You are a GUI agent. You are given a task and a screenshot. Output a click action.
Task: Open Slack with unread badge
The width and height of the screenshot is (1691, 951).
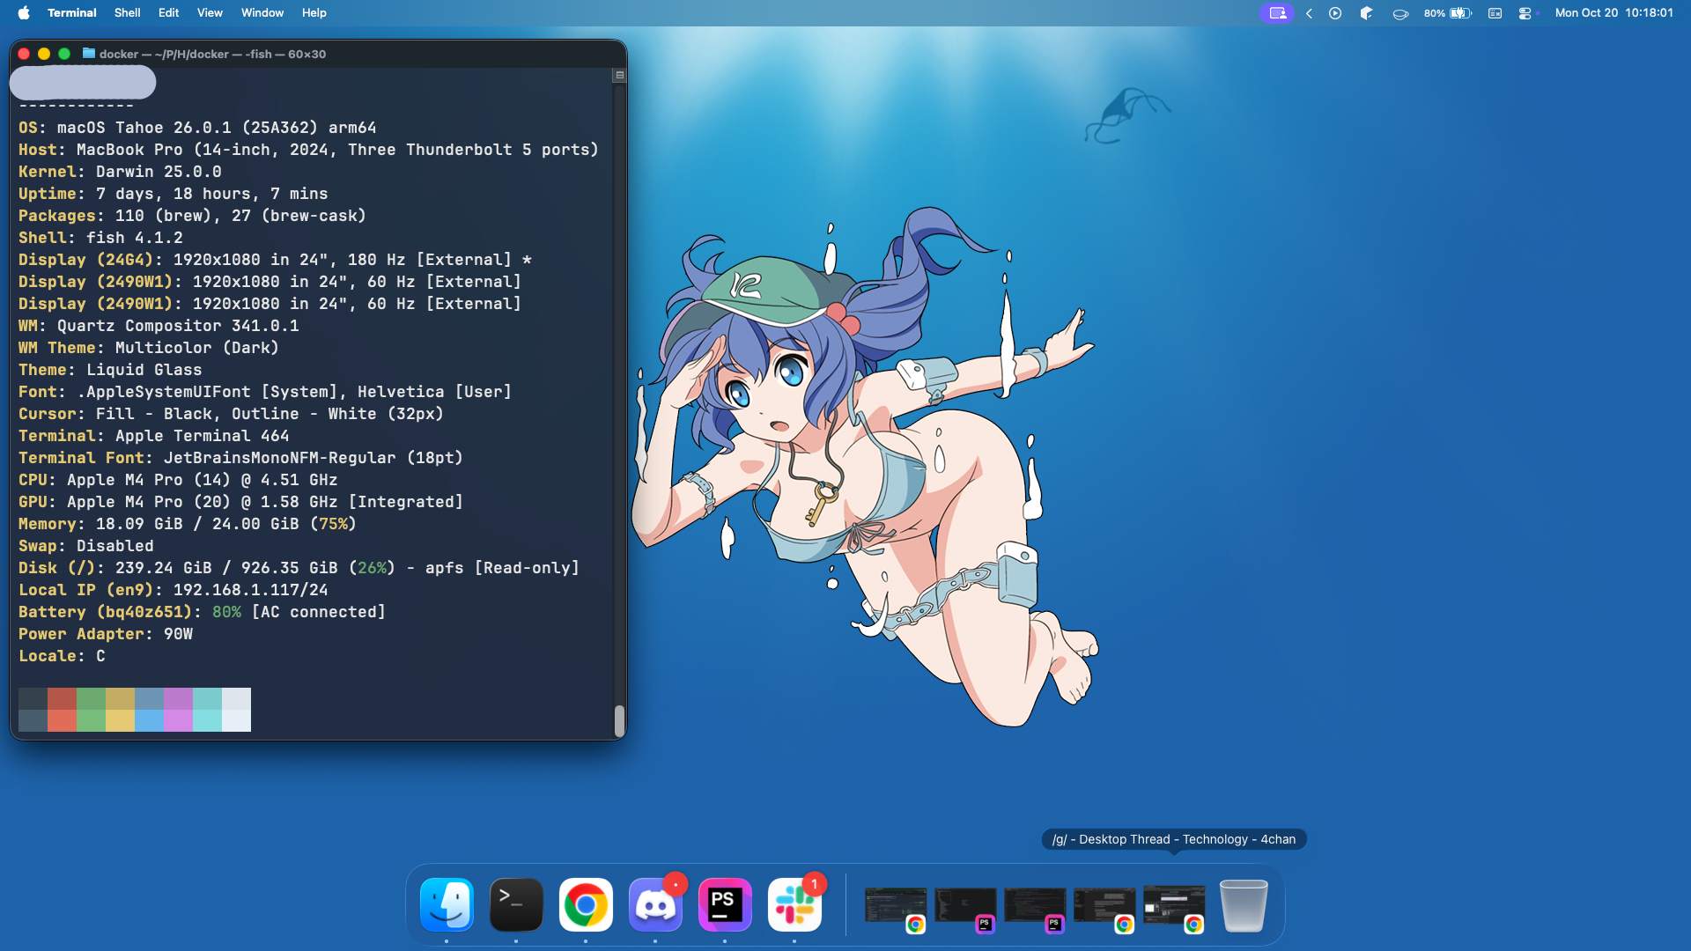coord(794,904)
